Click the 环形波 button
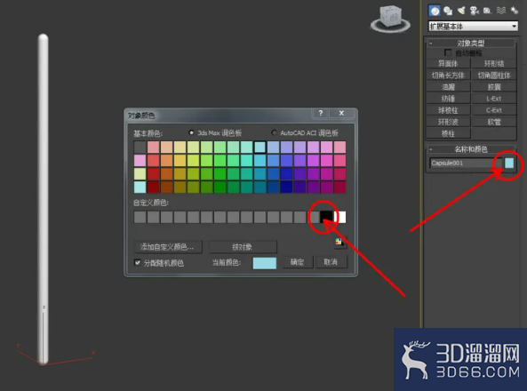 tap(448, 122)
